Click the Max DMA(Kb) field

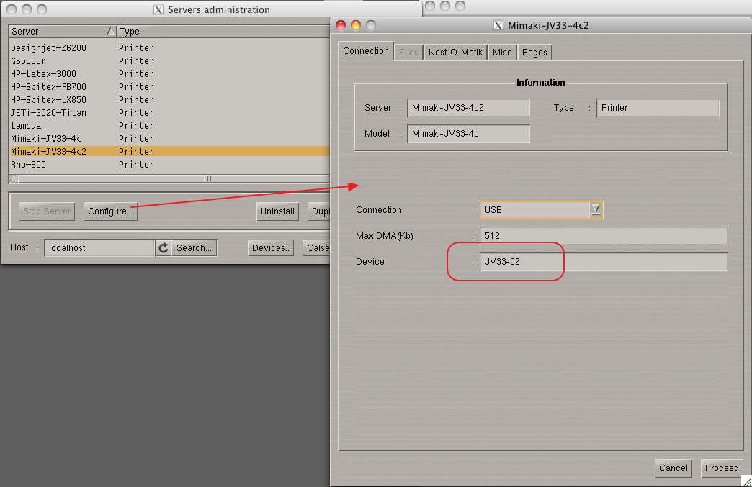coord(604,236)
